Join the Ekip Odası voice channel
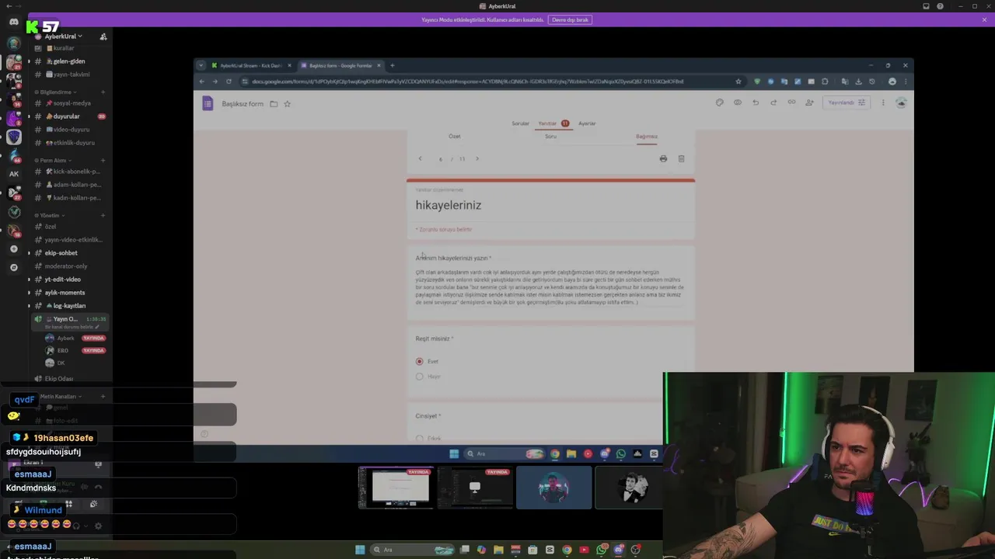The height and width of the screenshot is (559, 995). [59, 379]
